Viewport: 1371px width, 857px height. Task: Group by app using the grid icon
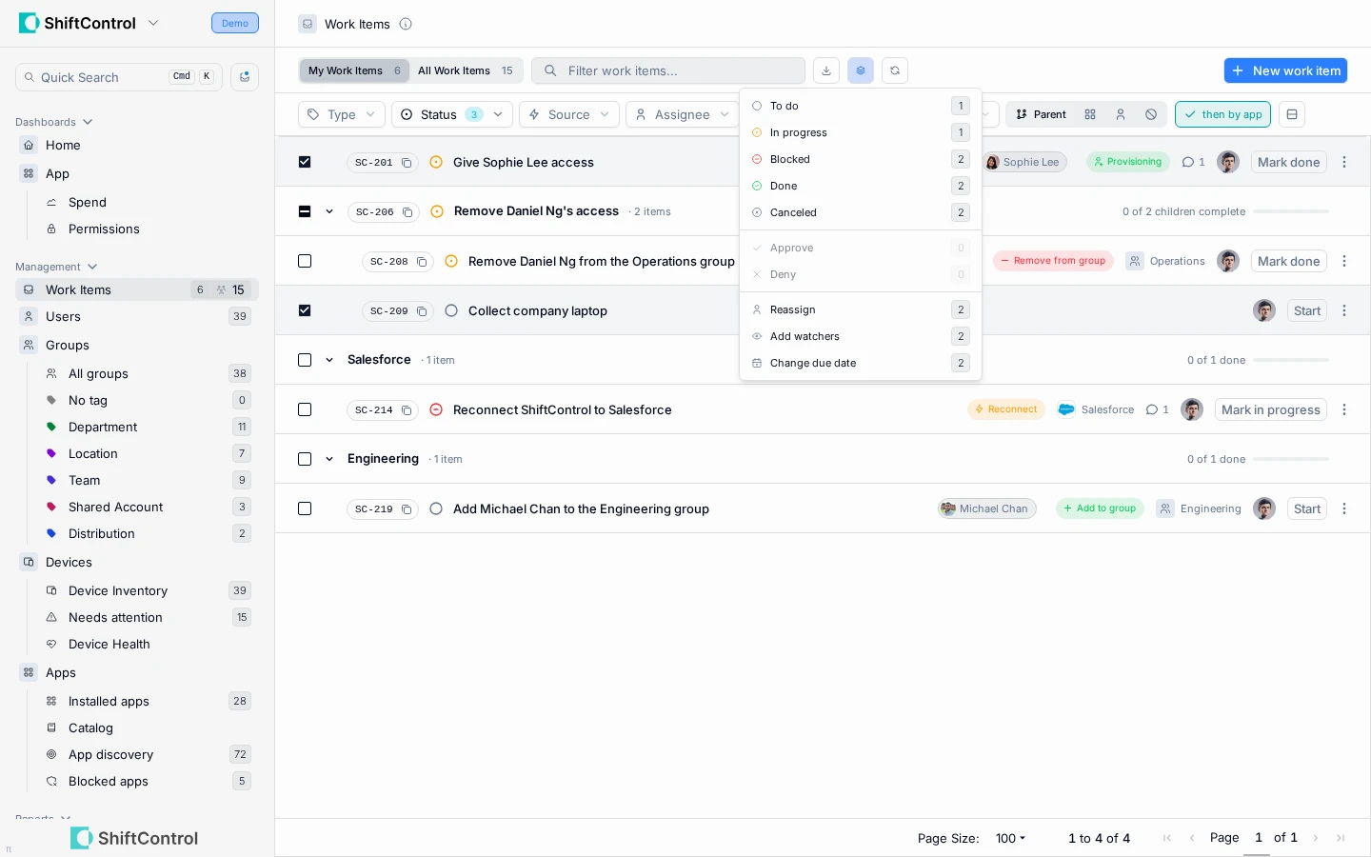[1090, 114]
